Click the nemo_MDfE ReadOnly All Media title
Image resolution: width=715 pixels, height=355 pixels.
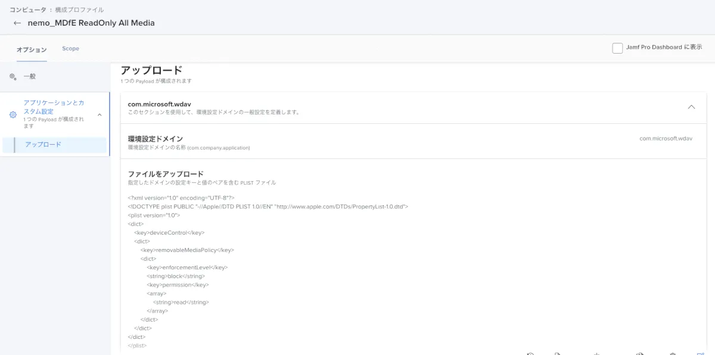click(x=91, y=23)
